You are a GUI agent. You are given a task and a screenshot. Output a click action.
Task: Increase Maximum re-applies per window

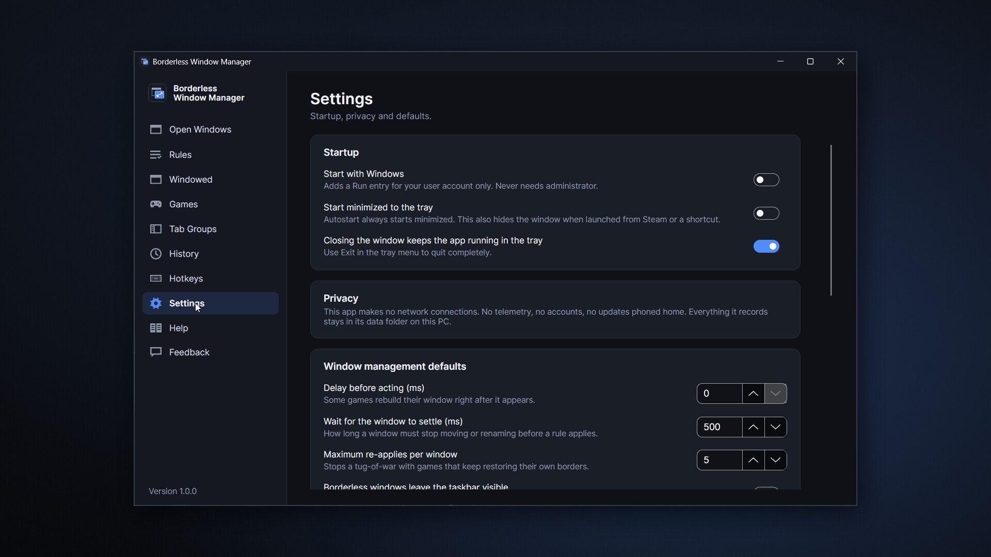pyautogui.click(x=753, y=460)
